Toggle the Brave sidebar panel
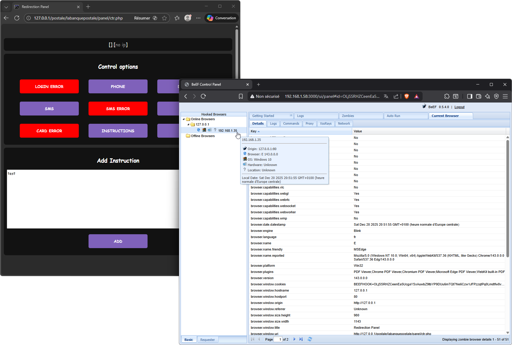Viewport: 512px width, 345px height. [470, 96]
